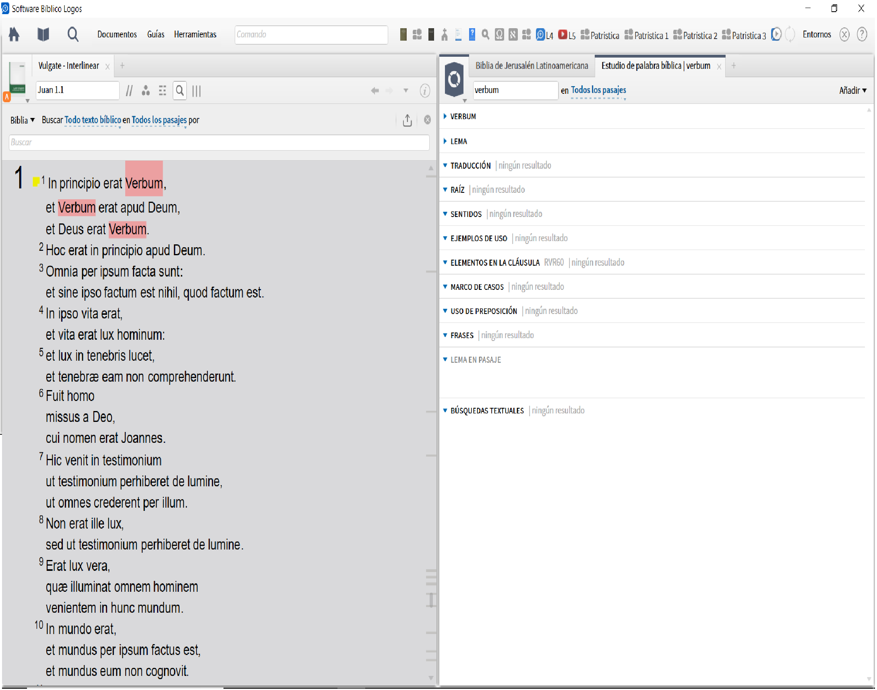This screenshot has width=877, height=690.
Task: Open the Añadir dropdown
Action: coord(852,91)
